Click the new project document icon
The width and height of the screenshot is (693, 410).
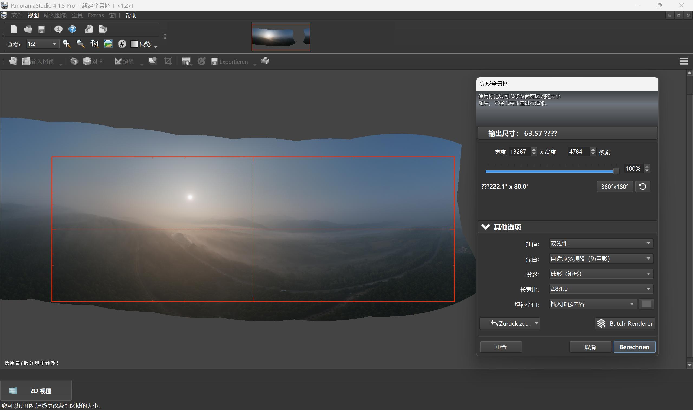click(14, 29)
